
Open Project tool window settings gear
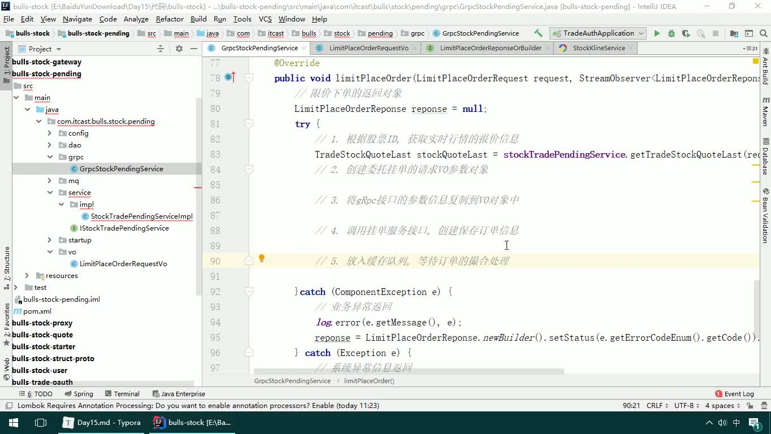coord(179,49)
